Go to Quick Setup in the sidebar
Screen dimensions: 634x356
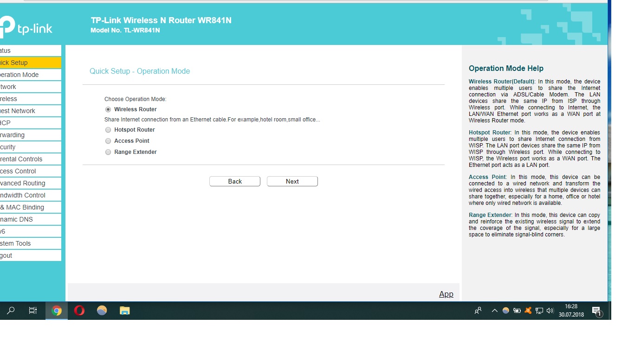[31, 63]
